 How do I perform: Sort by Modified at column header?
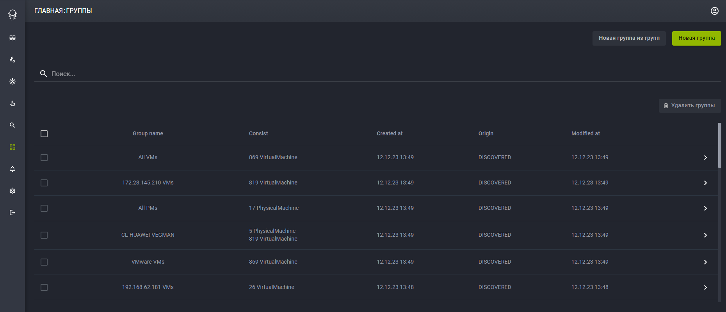pos(585,133)
